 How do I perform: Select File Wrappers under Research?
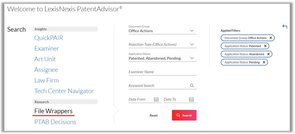(53, 111)
